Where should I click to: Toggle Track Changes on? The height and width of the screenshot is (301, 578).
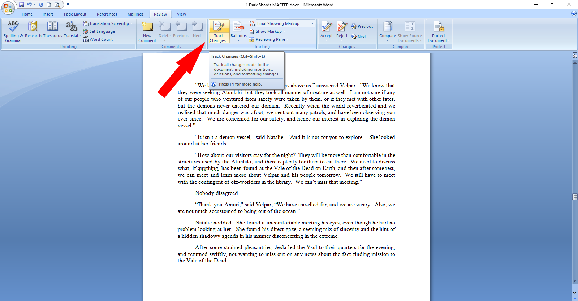[219, 27]
